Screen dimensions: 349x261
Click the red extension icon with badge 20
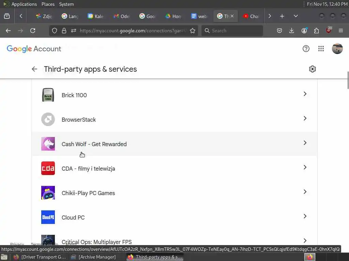[329, 30]
